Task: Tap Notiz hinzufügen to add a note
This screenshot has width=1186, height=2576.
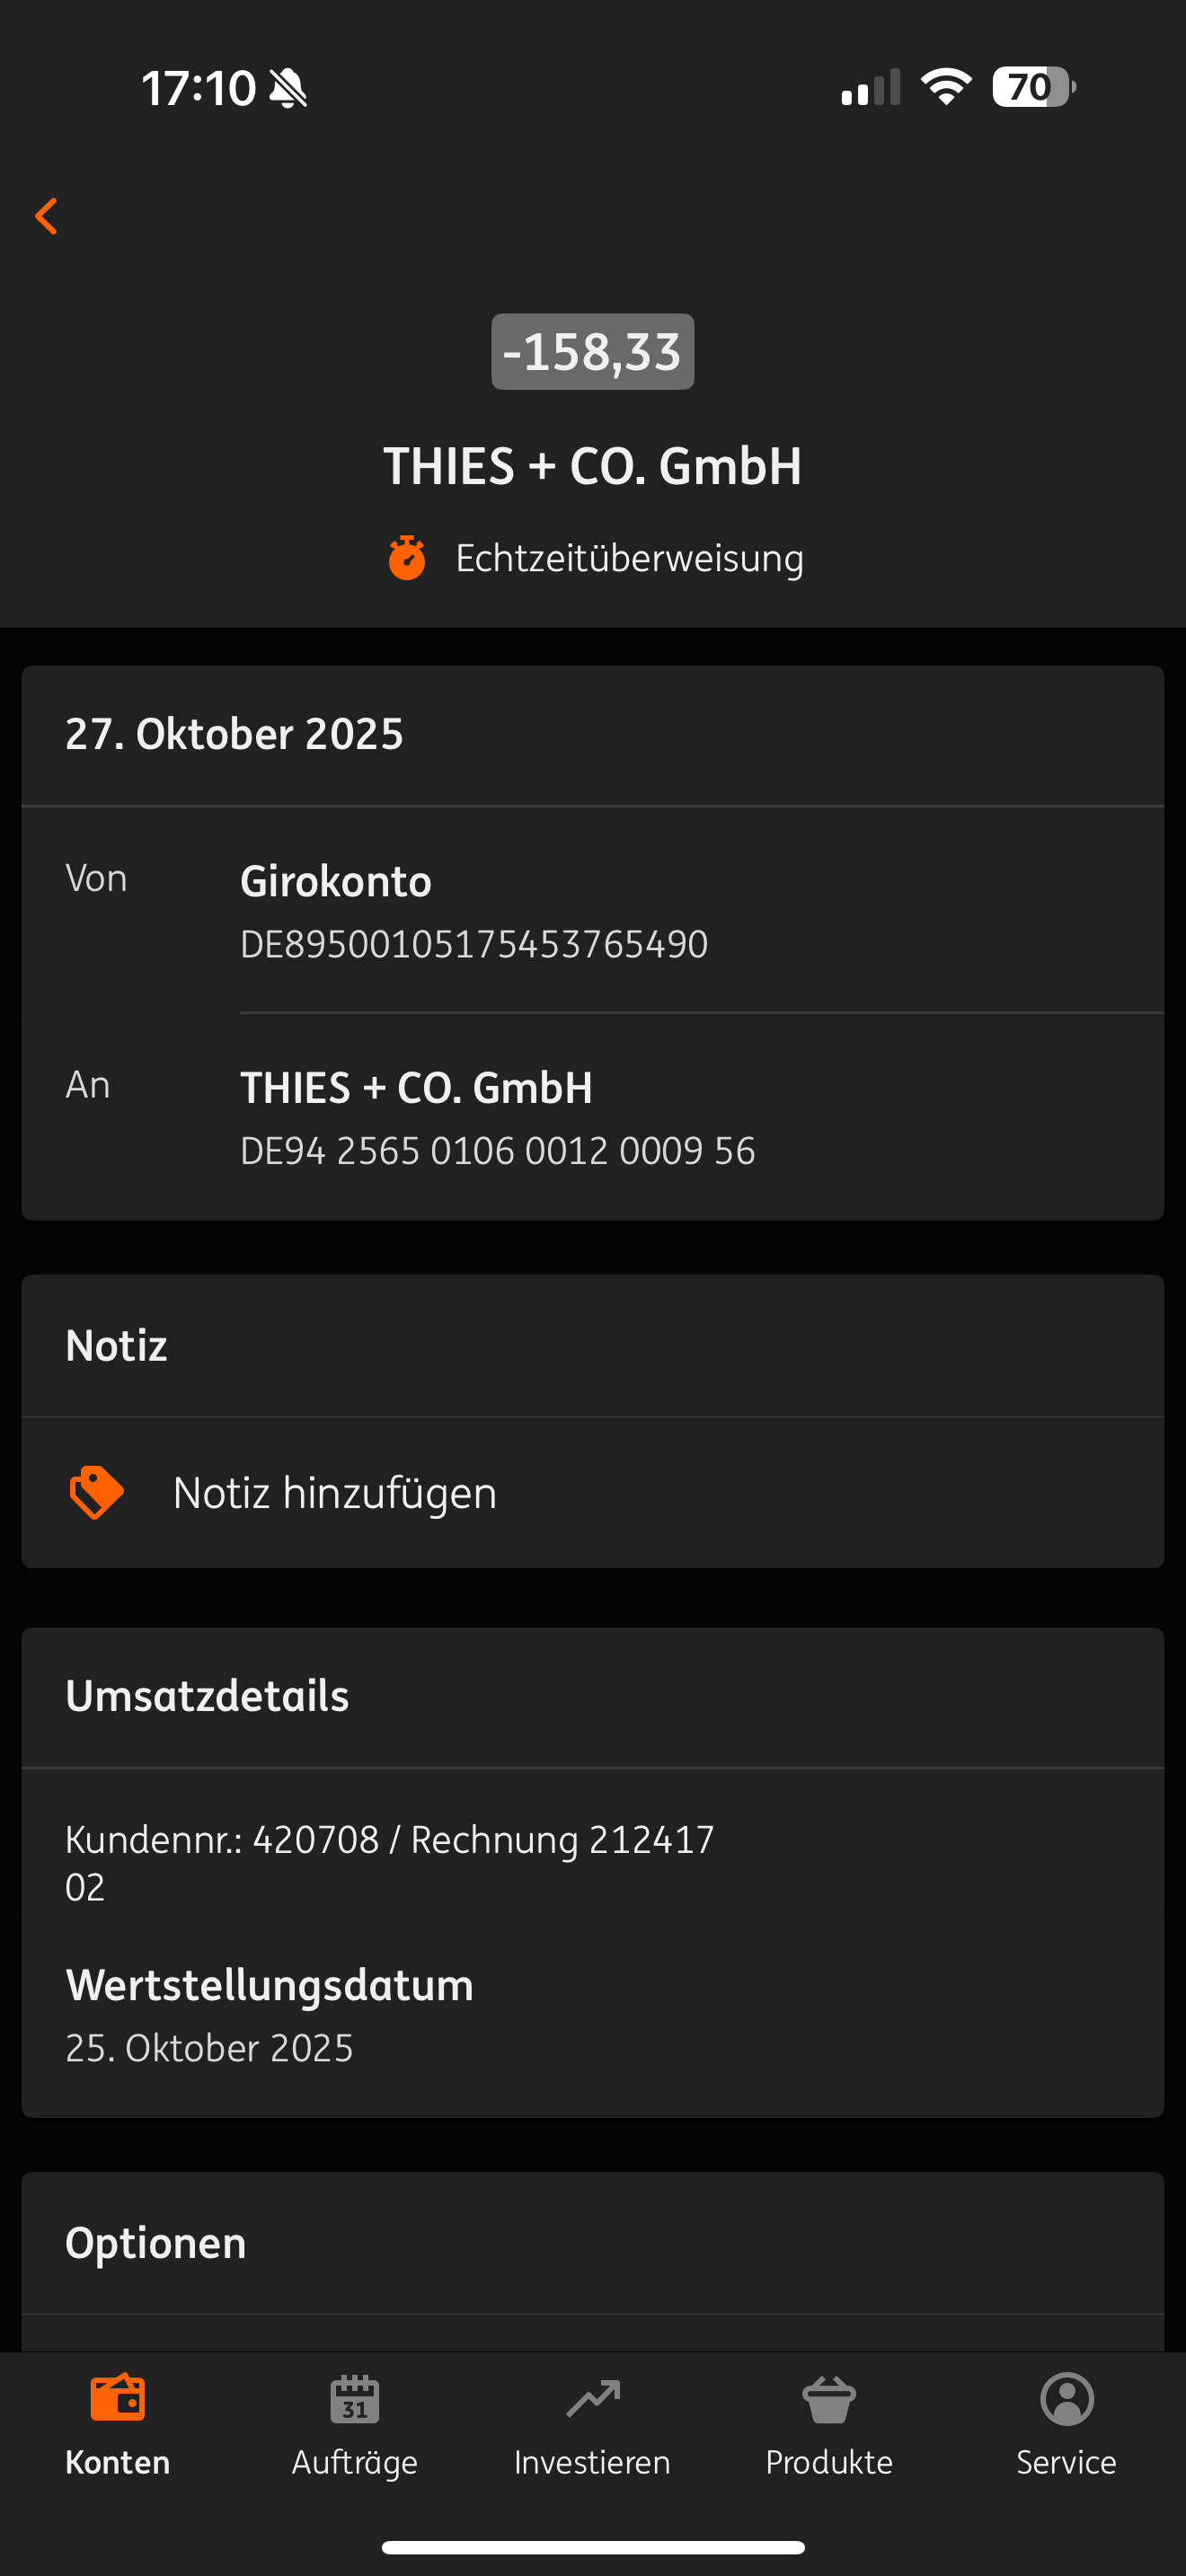Action: (x=335, y=1493)
